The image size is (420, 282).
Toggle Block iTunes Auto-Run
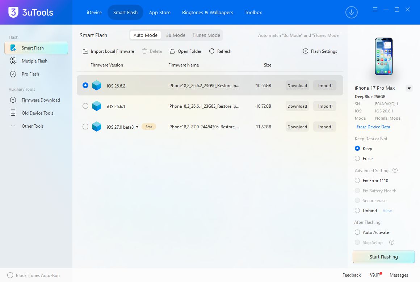click(10, 275)
